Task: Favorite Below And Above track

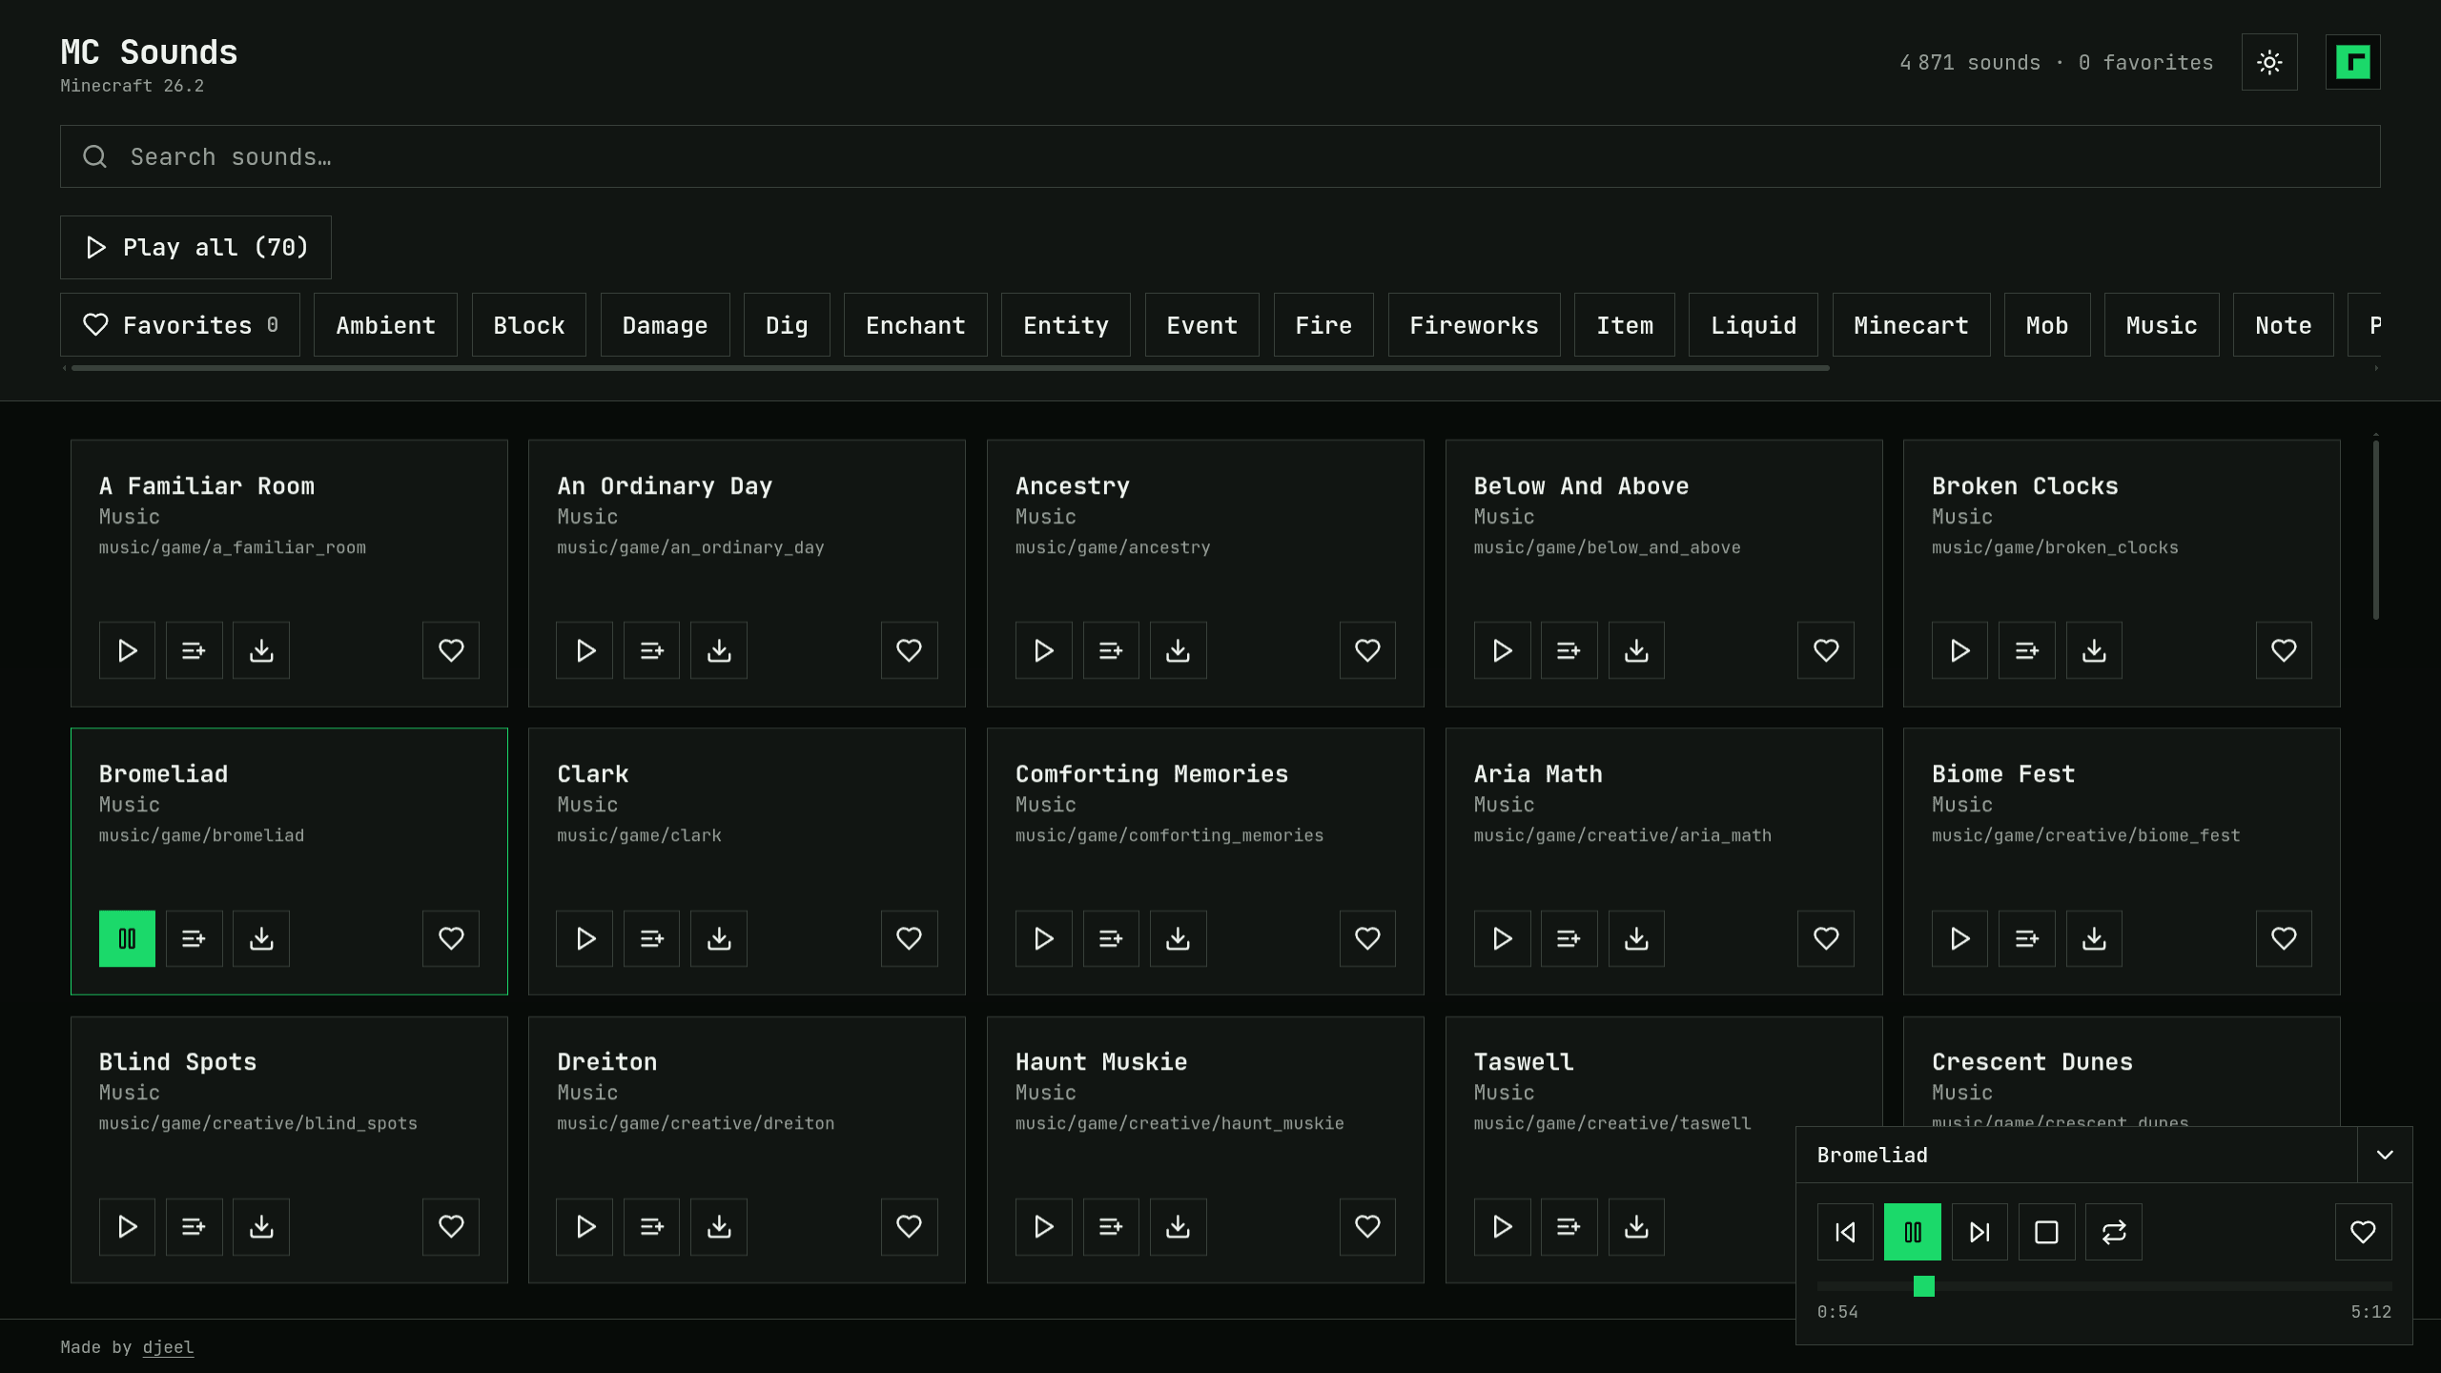Action: tap(1825, 650)
